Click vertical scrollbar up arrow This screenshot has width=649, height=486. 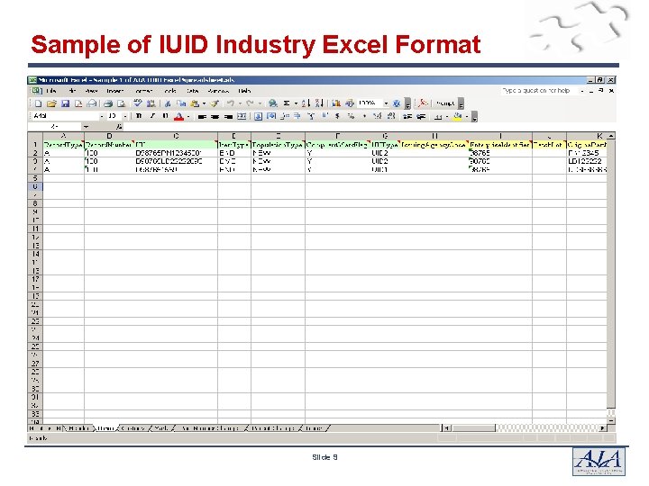pos(611,136)
